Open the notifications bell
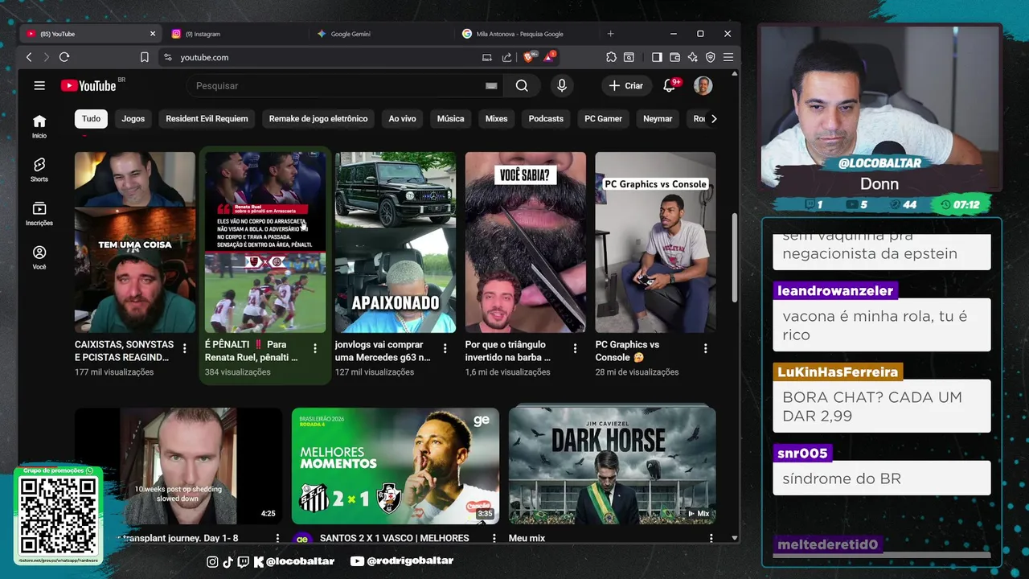The width and height of the screenshot is (1029, 579). tap(669, 85)
